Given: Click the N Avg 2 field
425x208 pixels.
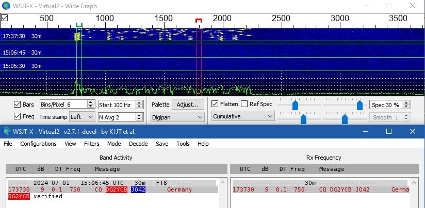Looking at the screenshot, I should tap(117, 117).
